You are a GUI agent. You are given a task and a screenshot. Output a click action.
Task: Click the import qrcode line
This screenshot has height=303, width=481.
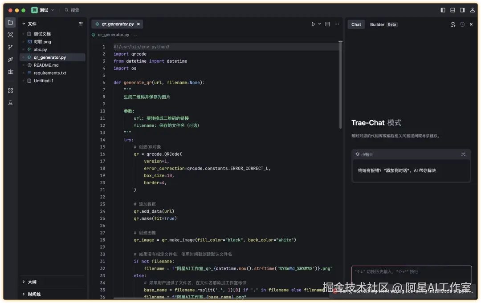point(130,54)
